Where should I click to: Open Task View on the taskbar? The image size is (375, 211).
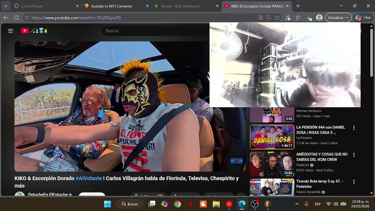click(152, 204)
